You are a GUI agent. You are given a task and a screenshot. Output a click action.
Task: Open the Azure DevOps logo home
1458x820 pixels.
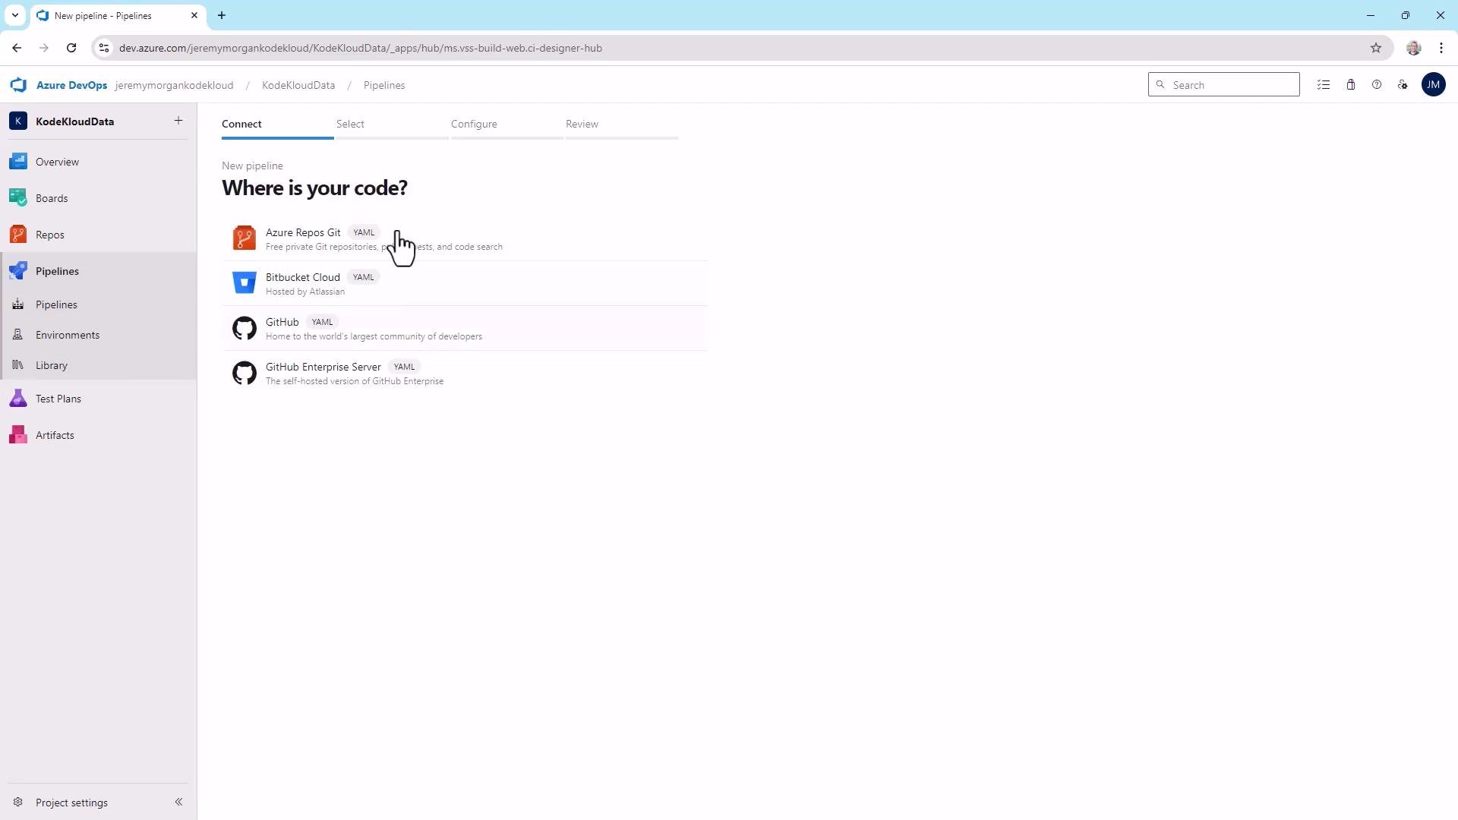point(19,85)
